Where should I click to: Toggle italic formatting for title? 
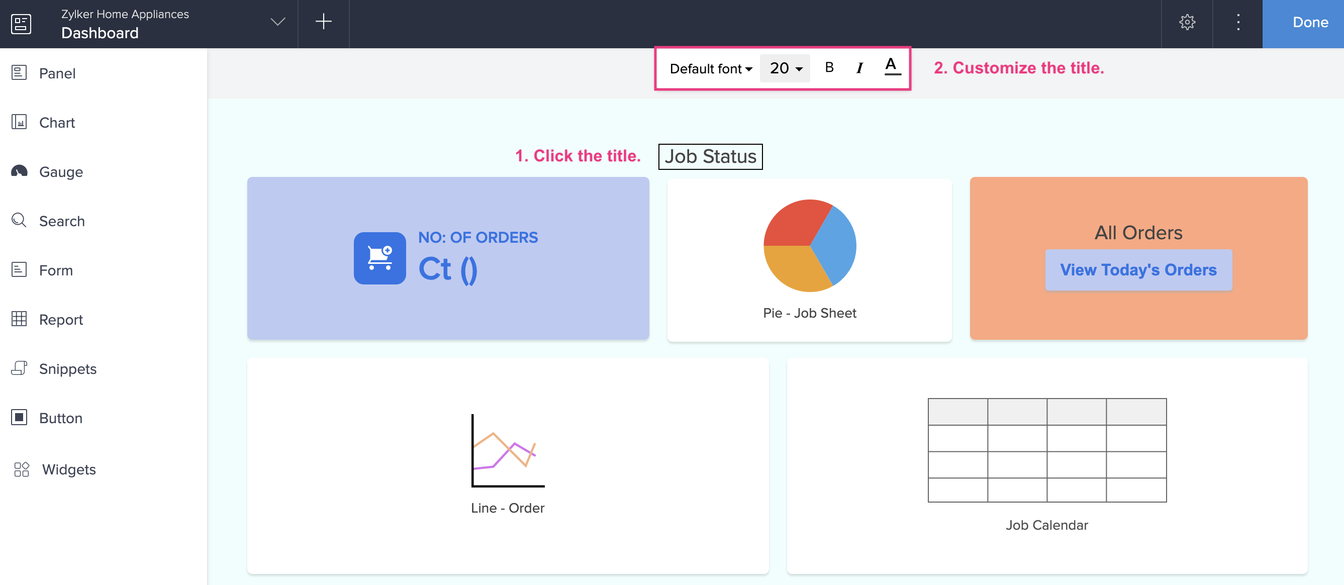[859, 68]
